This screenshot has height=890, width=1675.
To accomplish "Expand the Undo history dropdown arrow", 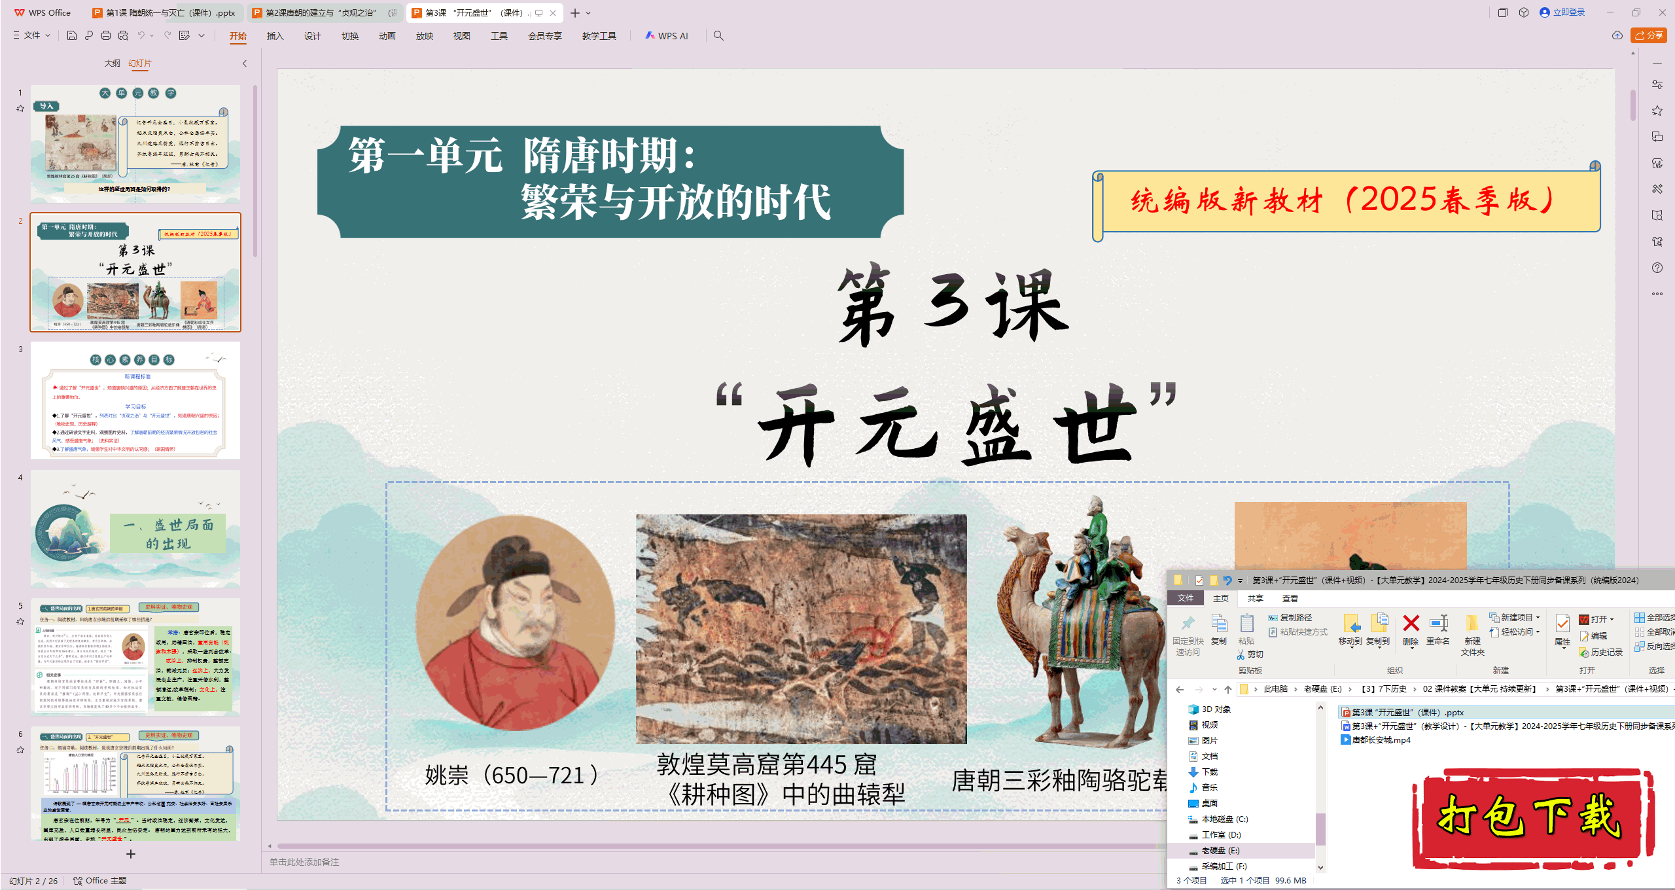I will coord(152,35).
